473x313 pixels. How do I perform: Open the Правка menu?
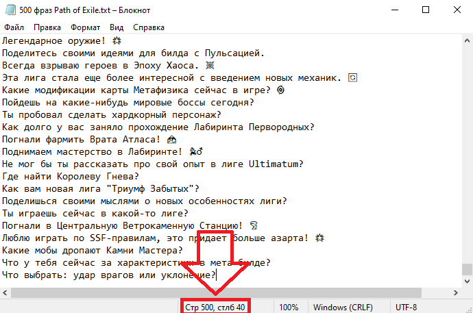[x=47, y=27]
